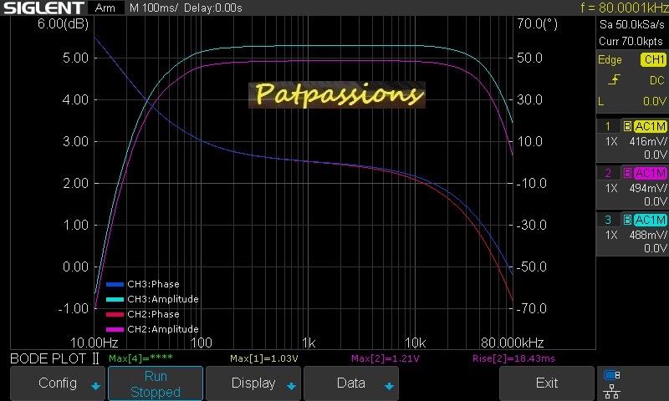Viewport: 669px width, 401px height.
Task: Expand the Display dropdown arrow
Action: [x=291, y=386]
